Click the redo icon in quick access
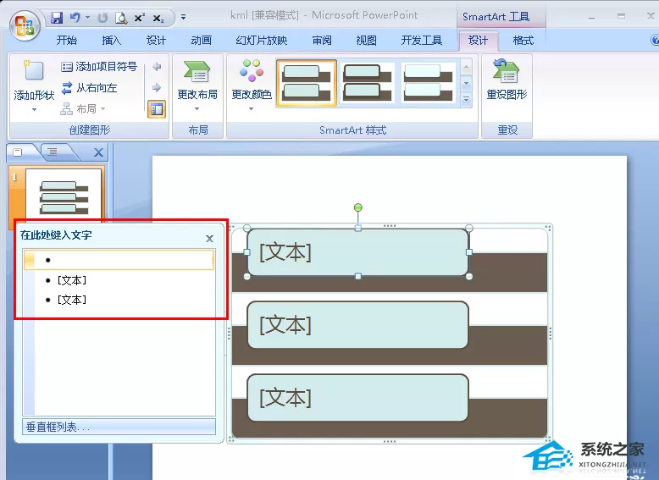The image size is (659, 480). 102,18
